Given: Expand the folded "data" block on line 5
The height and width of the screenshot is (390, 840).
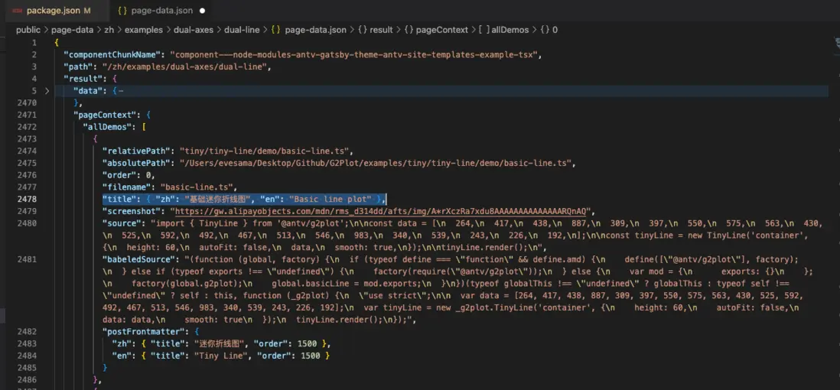Looking at the screenshot, I should pyautogui.click(x=47, y=90).
